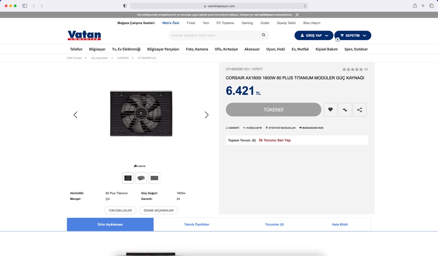Click the five-star rating display
The width and height of the screenshot is (438, 256).
pyautogui.click(x=353, y=69)
